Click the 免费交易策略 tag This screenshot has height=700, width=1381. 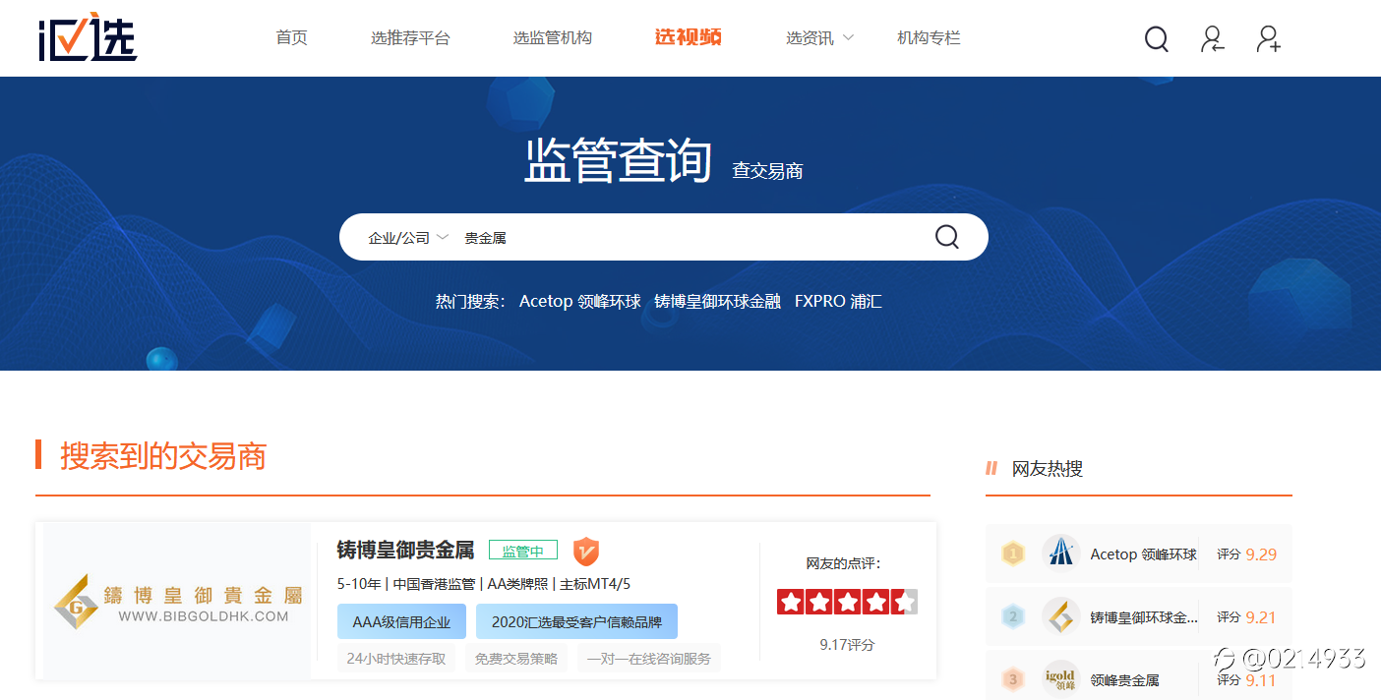(515, 659)
